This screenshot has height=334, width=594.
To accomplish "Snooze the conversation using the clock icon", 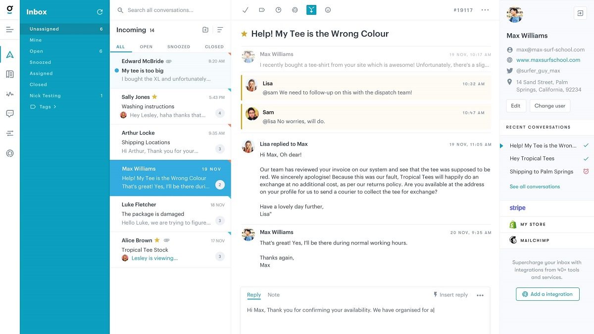I will pos(279,9).
